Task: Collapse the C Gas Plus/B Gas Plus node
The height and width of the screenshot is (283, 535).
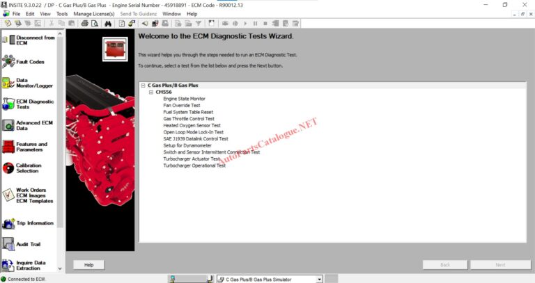Action: 143,86
